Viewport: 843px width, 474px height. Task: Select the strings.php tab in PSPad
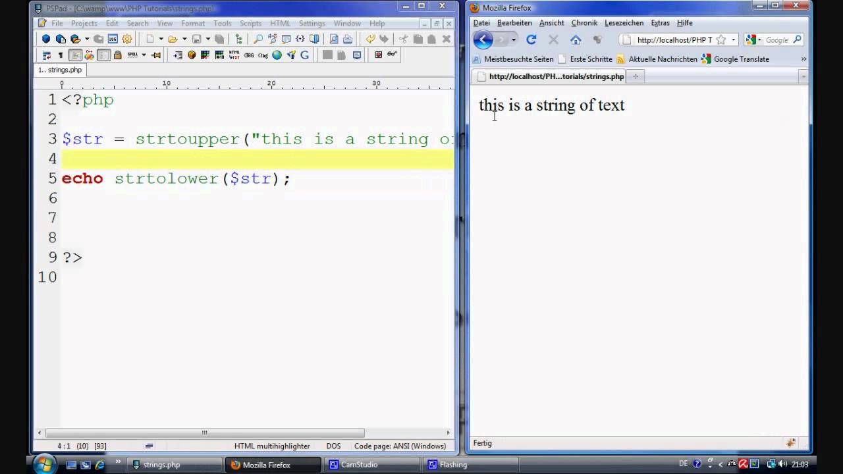(x=60, y=70)
